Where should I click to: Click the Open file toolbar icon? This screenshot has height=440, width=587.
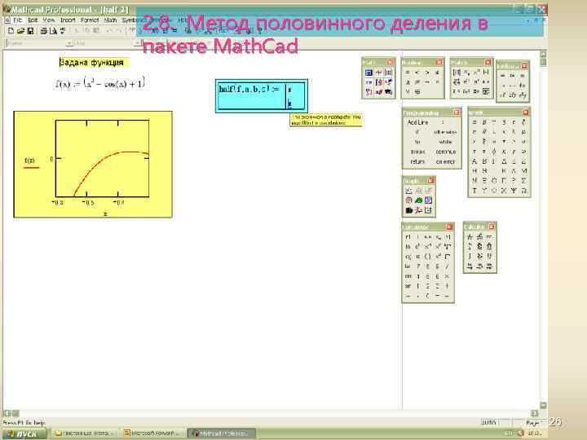coord(20,31)
